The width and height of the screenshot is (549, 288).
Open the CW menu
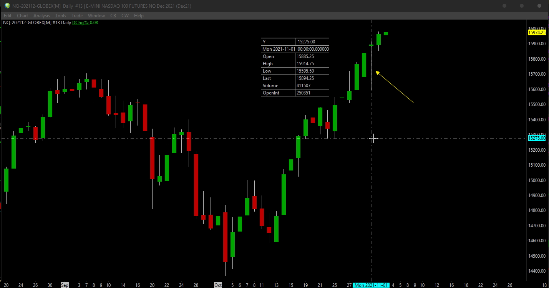pyautogui.click(x=125, y=16)
